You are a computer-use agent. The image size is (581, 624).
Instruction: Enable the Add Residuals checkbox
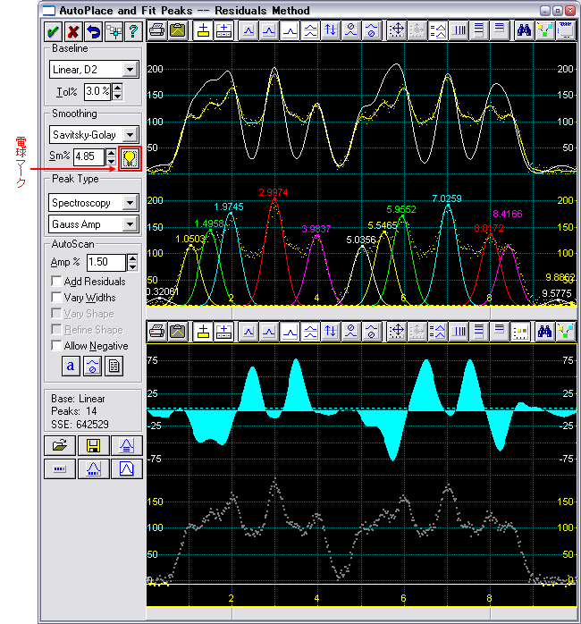click(x=57, y=282)
